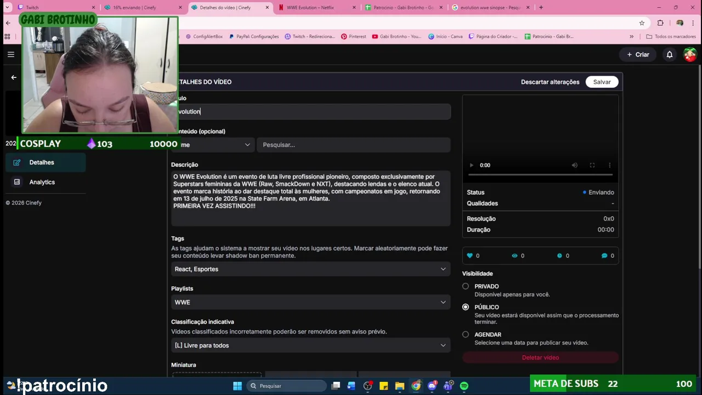This screenshot has width=702, height=395.
Task: Open Gabi Brotinho YouTube bookmark
Action: 397,37
